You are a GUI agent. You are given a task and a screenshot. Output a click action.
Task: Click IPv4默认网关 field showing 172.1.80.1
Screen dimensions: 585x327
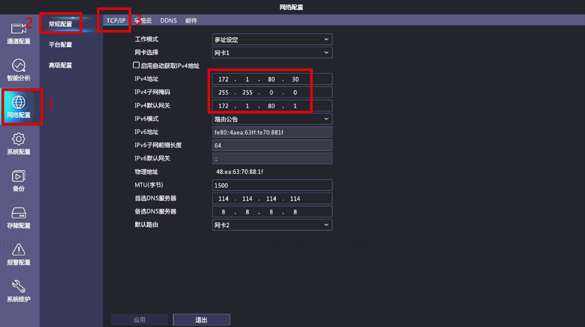(x=272, y=105)
